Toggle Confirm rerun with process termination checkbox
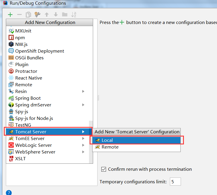The image size is (217, 195). point(104,169)
